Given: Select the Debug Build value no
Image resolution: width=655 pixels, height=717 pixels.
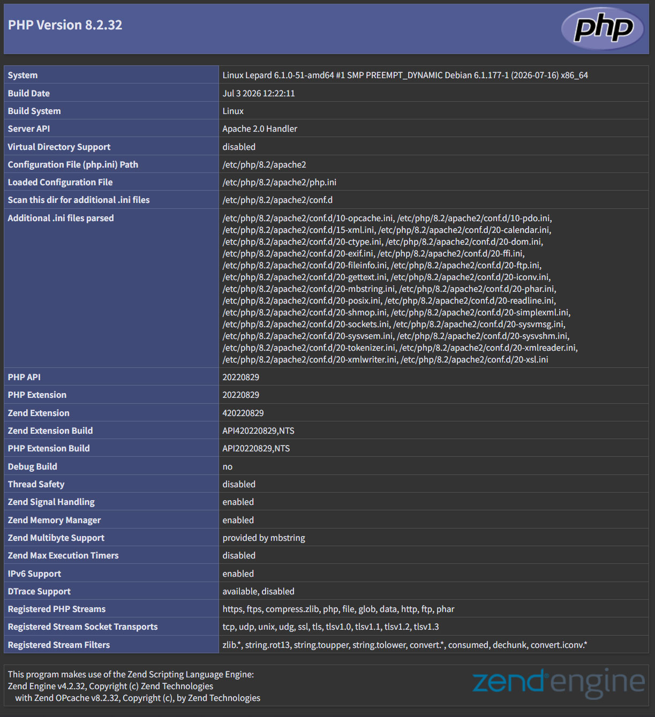Looking at the screenshot, I should pos(228,466).
